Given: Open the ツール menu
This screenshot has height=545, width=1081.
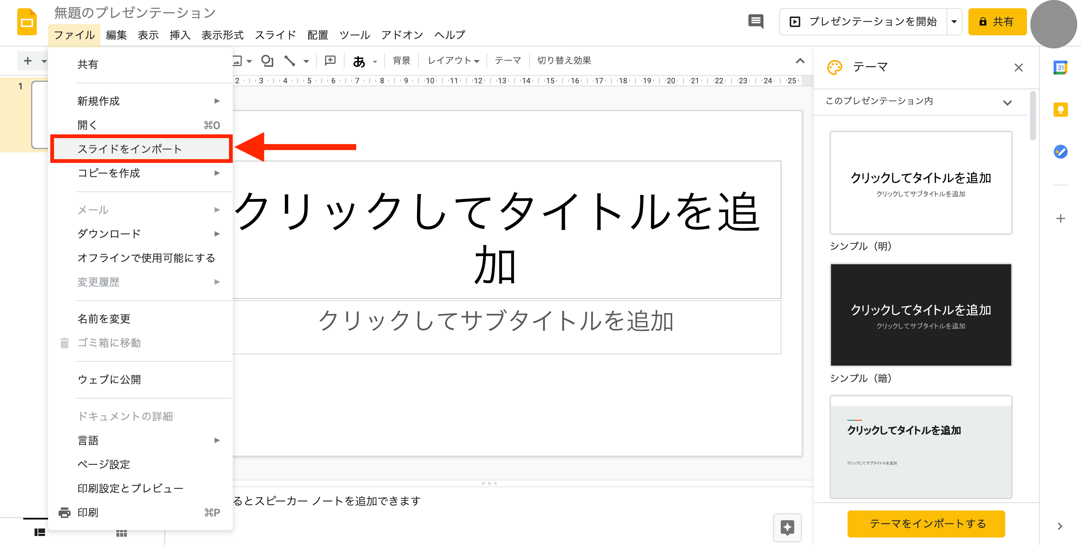Looking at the screenshot, I should (355, 35).
